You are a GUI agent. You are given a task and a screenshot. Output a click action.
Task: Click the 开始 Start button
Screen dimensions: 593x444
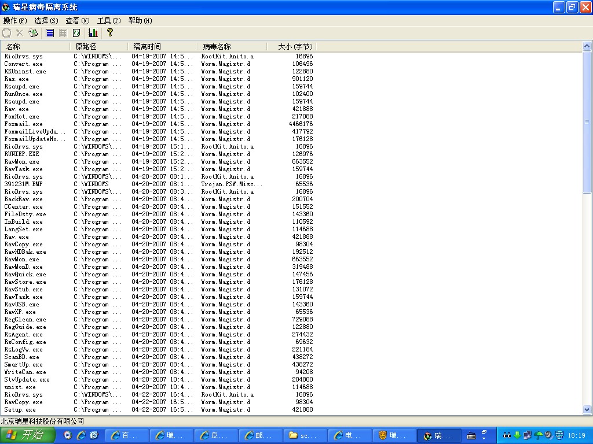coord(27,435)
